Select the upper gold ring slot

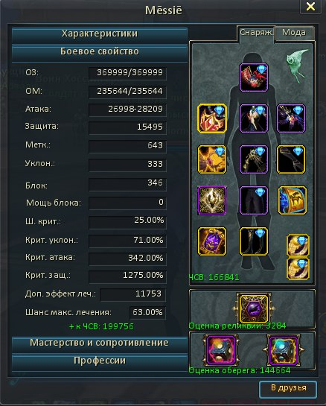(x=298, y=246)
